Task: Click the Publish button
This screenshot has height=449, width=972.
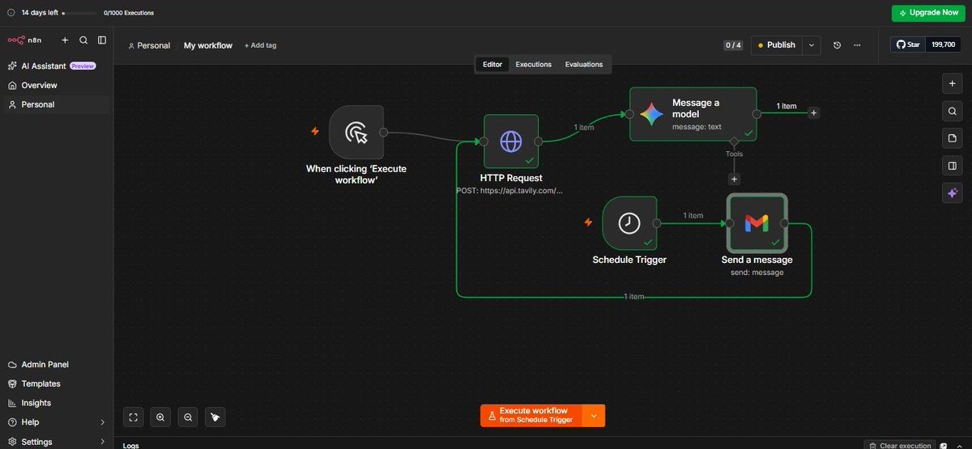Action: tap(776, 45)
